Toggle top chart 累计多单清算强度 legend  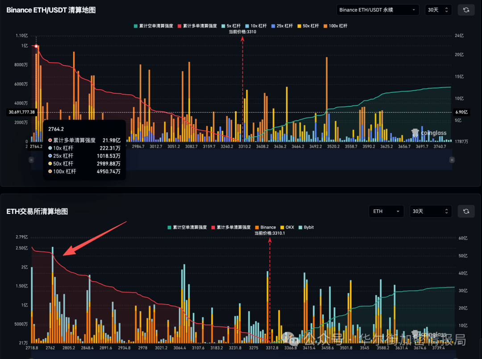click(197, 26)
